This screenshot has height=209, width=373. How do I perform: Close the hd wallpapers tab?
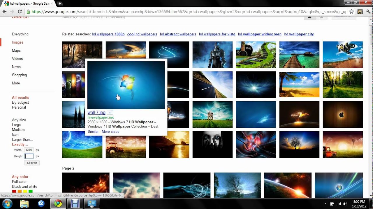[x=52, y=3]
